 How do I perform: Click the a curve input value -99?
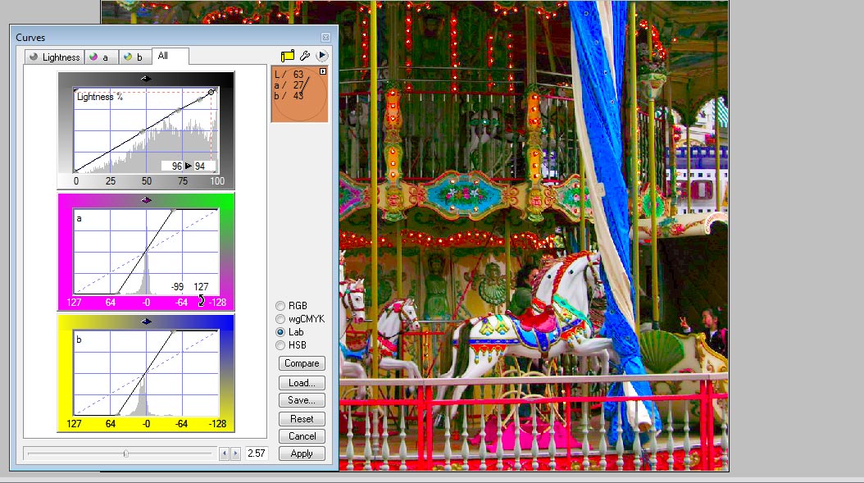click(x=177, y=287)
